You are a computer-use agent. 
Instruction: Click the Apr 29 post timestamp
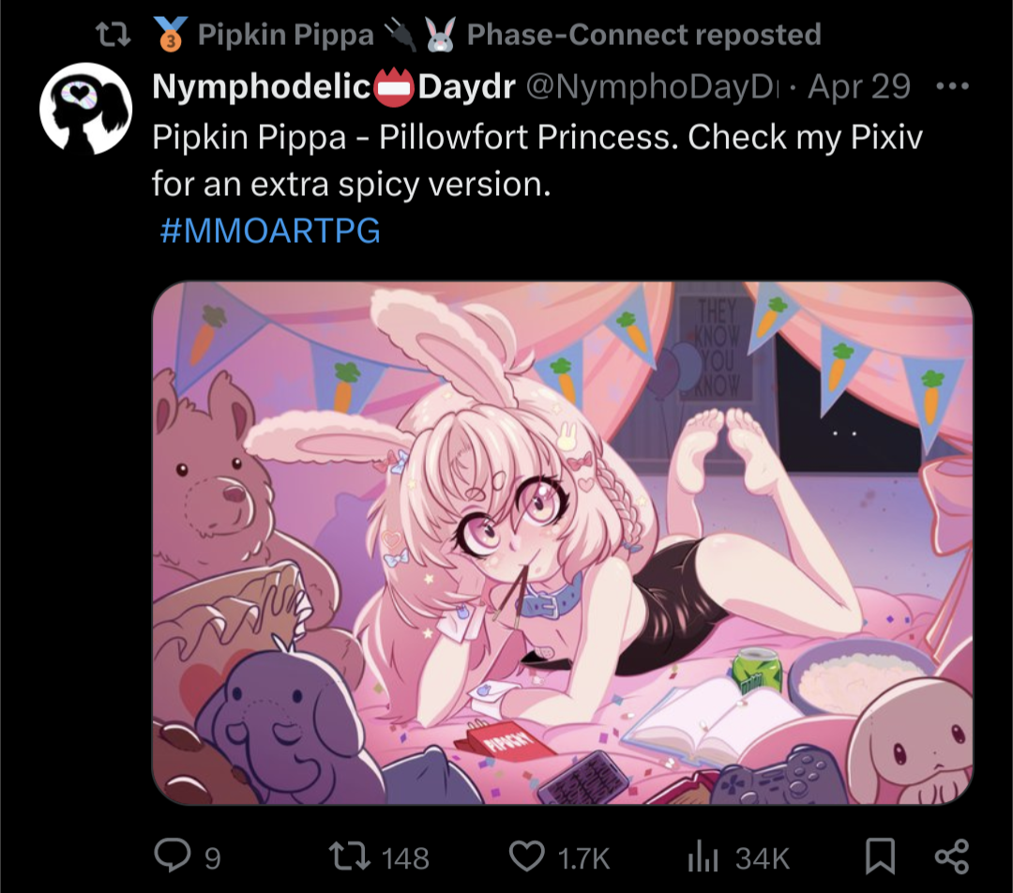859,86
